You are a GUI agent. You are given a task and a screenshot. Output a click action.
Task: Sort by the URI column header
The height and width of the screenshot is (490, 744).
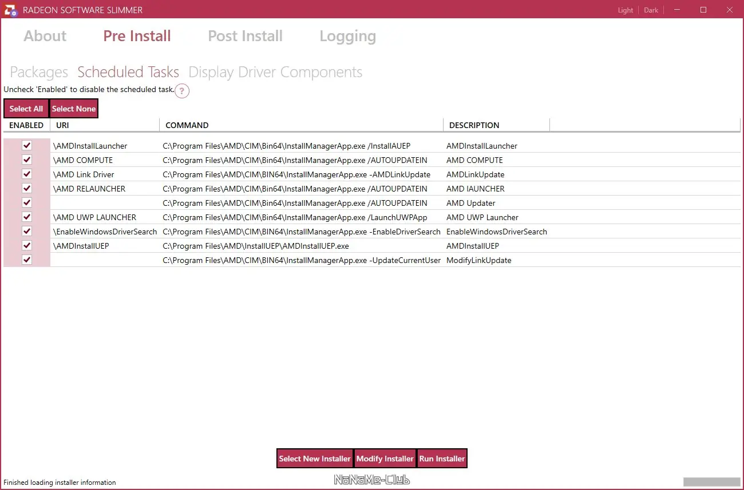pyautogui.click(x=105, y=125)
